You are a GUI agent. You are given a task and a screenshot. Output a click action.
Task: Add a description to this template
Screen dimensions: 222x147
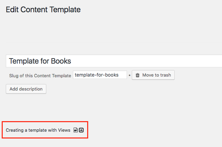(26, 89)
